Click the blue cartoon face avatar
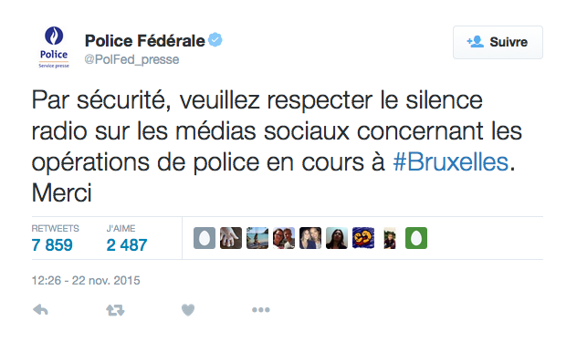The image size is (577, 342). click(x=363, y=238)
